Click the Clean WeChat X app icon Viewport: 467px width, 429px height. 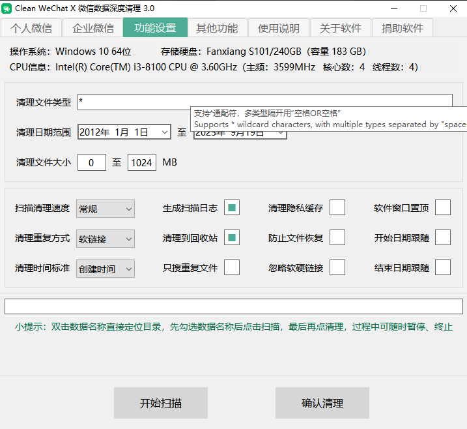pyautogui.click(x=7, y=8)
